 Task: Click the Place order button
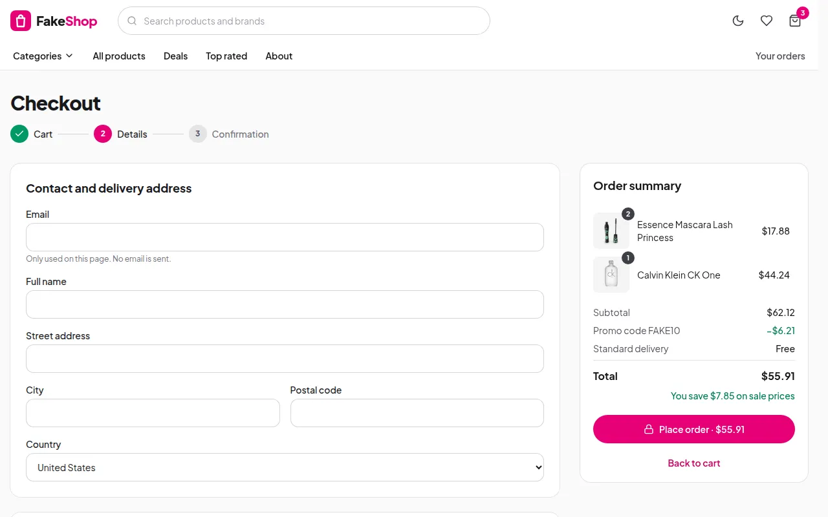pos(694,429)
